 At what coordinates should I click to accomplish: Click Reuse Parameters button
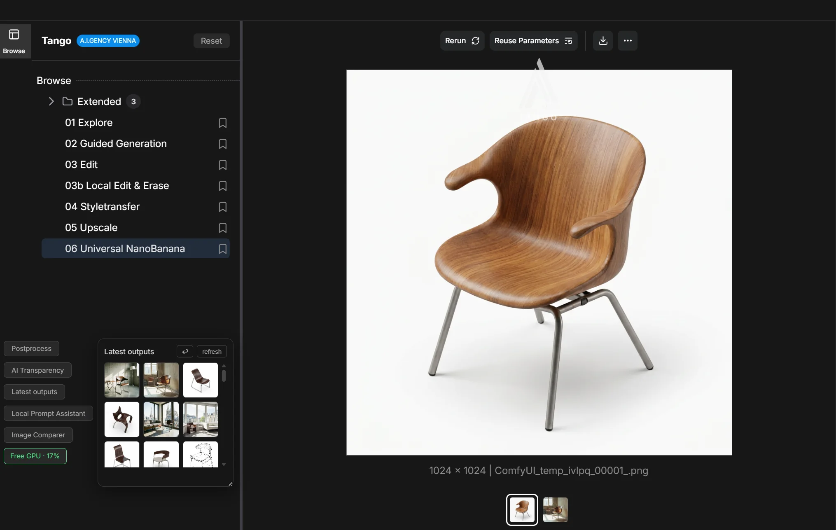(x=533, y=41)
